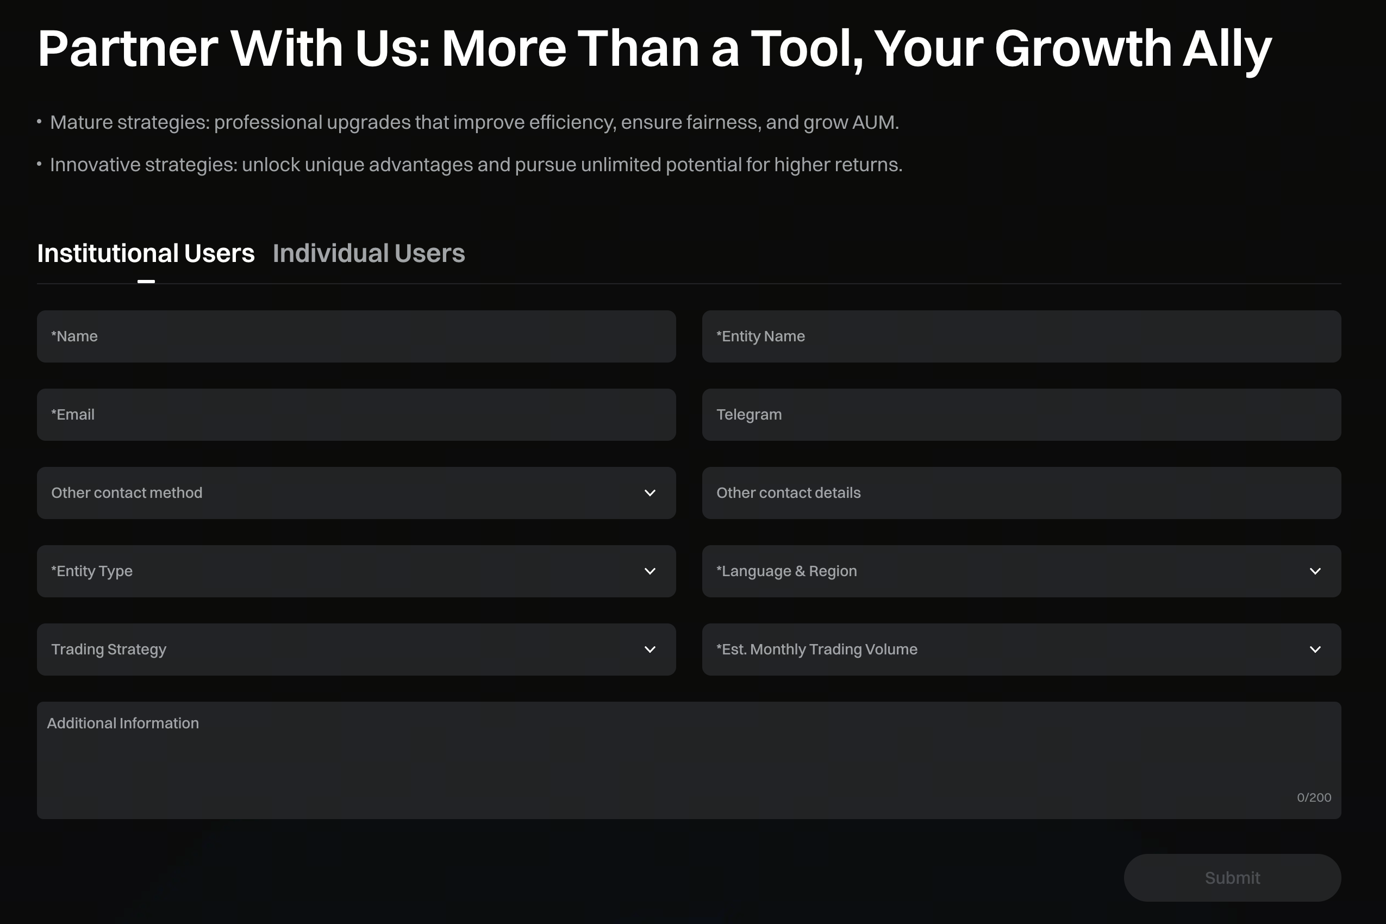Click into the Email field
The image size is (1386, 924).
tap(356, 415)
